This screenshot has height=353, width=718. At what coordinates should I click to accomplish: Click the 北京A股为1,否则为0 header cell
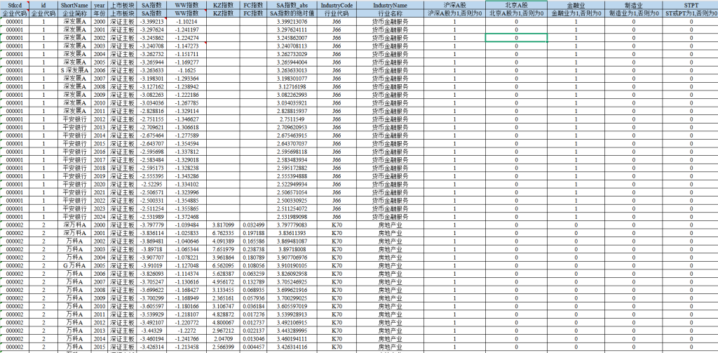click(516, 13)
